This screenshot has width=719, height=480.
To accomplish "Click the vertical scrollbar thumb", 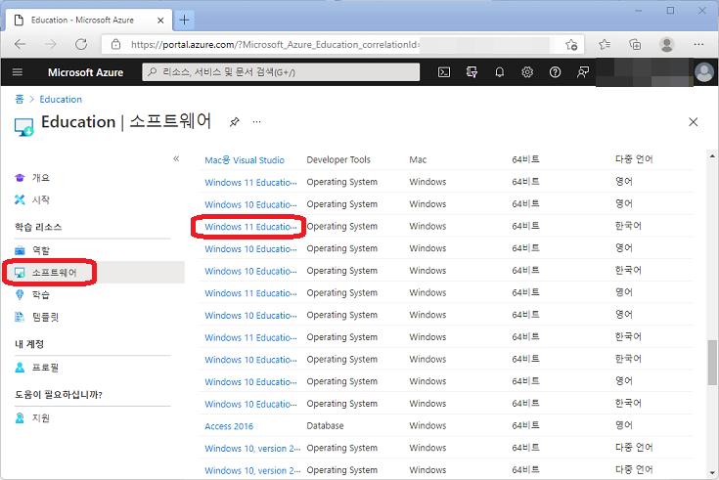I will coord(712,362).
